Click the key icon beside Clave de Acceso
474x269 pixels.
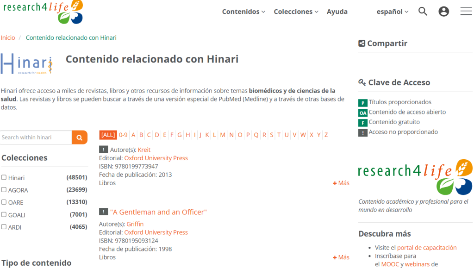(x=362, y=82)
